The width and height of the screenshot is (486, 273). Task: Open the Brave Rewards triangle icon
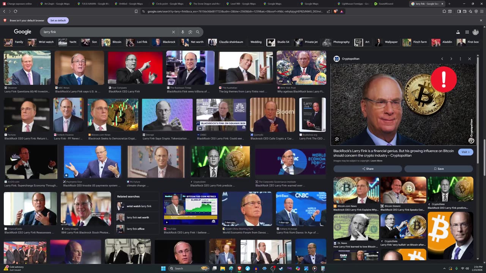[341, 11]
